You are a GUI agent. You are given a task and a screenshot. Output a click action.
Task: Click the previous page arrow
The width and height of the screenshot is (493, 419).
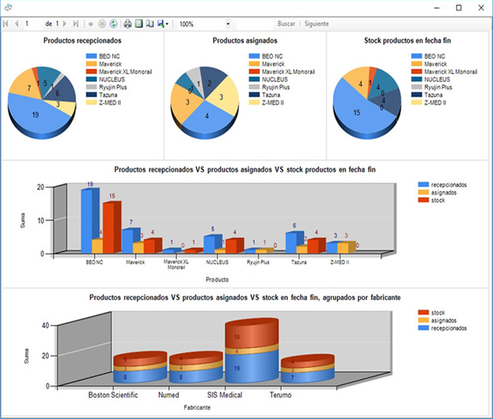[x=16, y=24]
